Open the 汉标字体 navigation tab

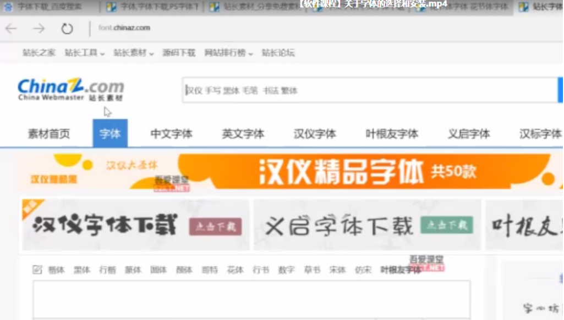point(540,133)
